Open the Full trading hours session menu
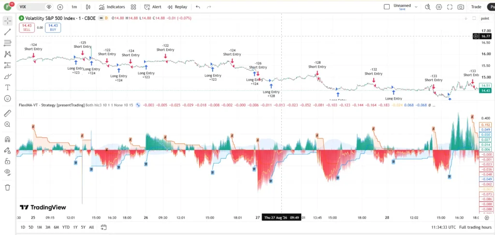The width and height of the screenshot is (495, 235). (475, 227)
